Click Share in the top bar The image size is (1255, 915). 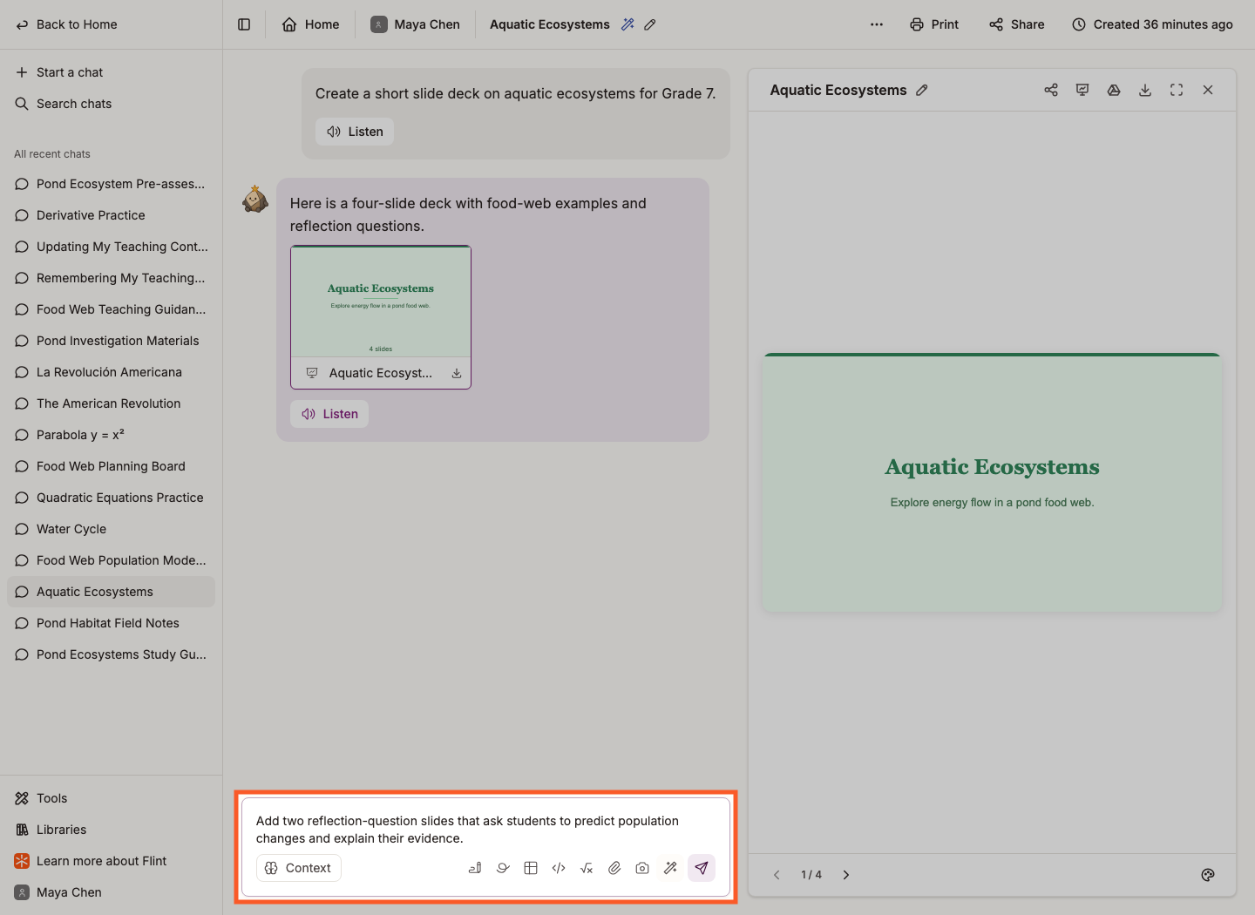point(1017,24)
